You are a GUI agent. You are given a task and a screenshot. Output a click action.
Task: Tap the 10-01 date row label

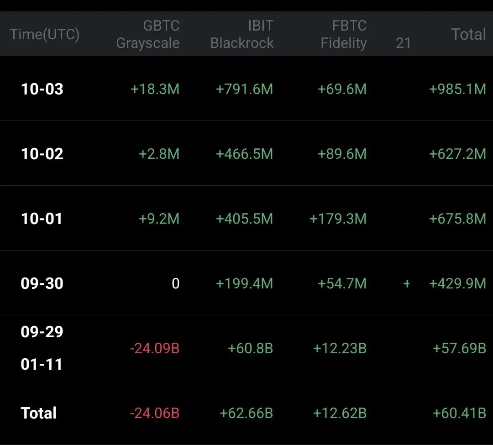click(x=42, y=219)
